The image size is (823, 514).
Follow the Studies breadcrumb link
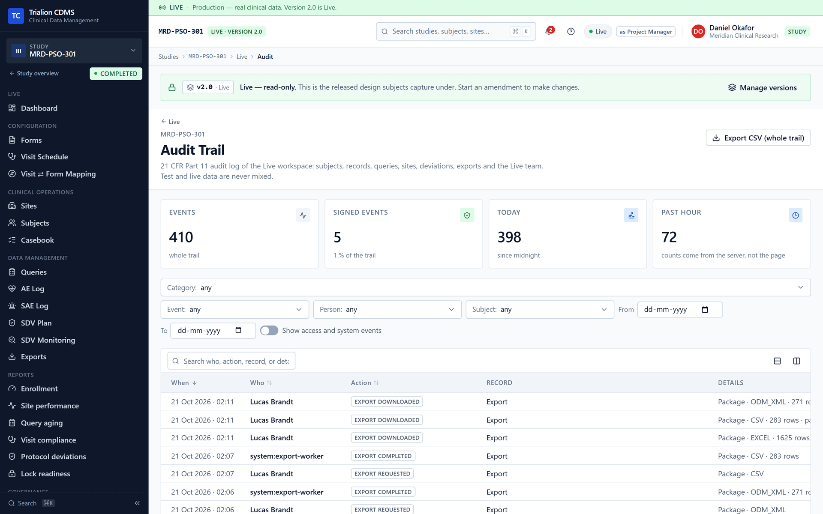[x=168, y=57]
